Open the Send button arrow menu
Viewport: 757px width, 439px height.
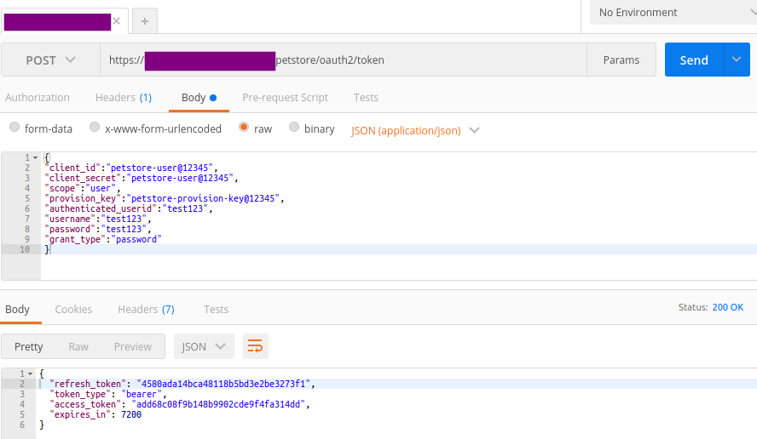click(x=737, y=60)
